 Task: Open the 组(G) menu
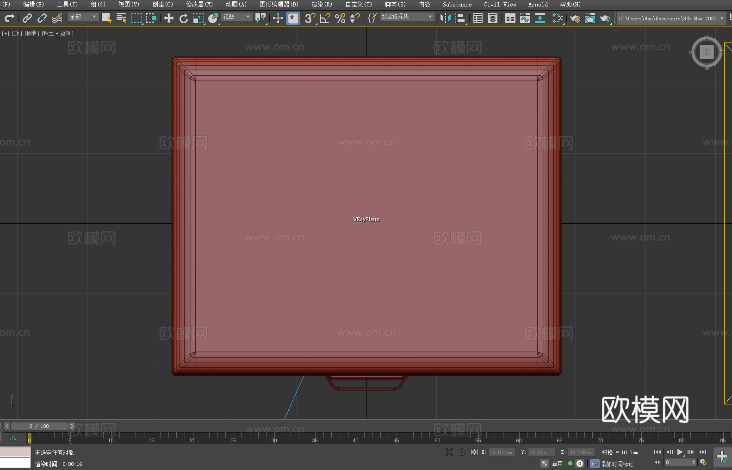pos(98,4)
